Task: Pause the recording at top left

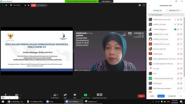Action: coord(25,5)
